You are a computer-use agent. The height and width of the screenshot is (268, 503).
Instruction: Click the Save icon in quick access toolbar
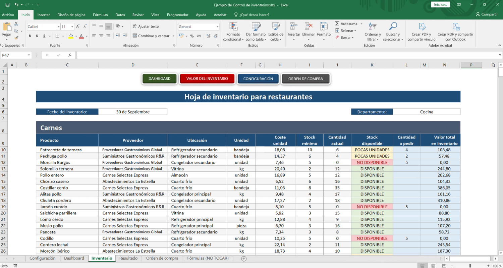[7, 5]
